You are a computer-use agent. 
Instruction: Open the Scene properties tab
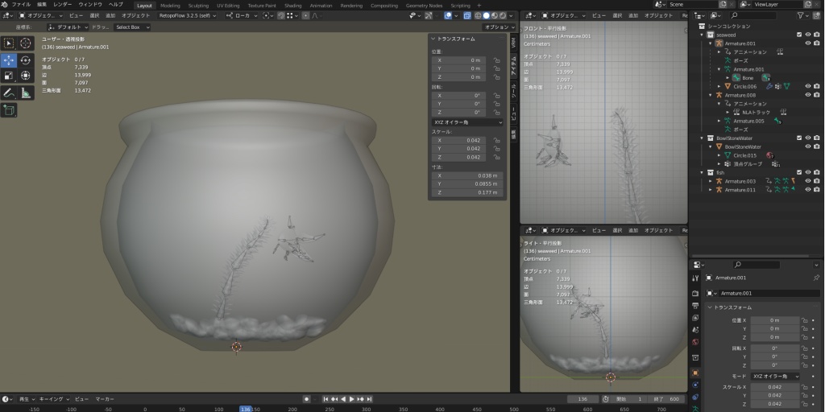click(695, 329)
